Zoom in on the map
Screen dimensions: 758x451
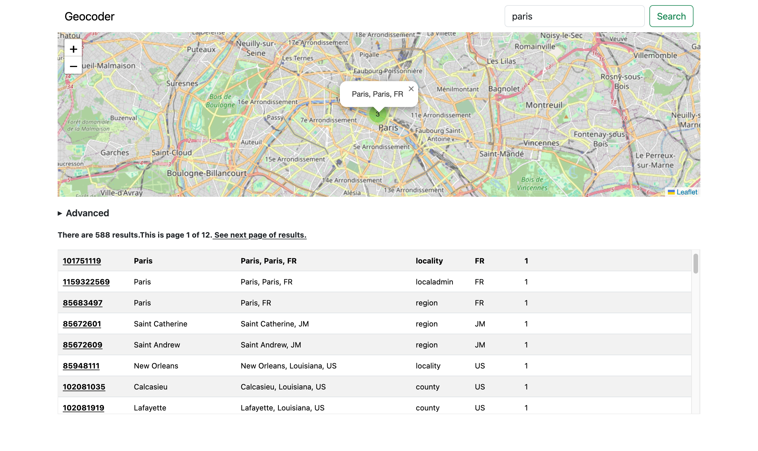click(73, 49)
